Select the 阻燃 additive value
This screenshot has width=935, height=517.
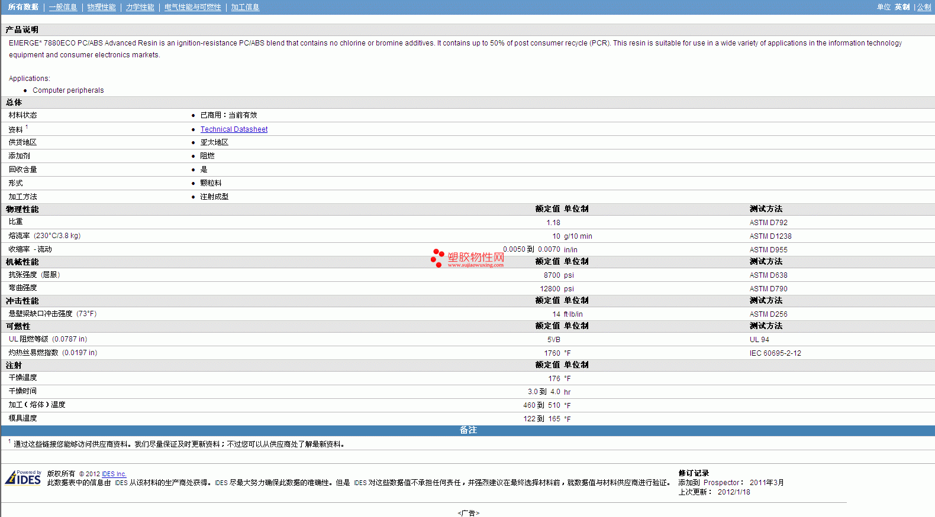(207, 156)
